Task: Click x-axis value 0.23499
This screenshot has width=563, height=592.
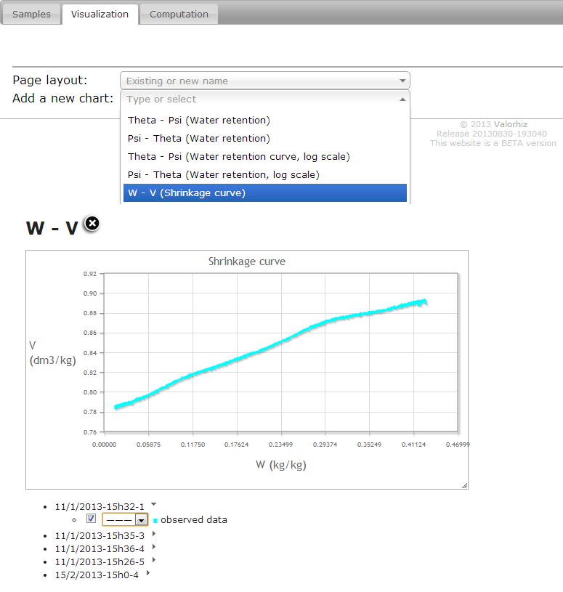Action: pos(280,445)
